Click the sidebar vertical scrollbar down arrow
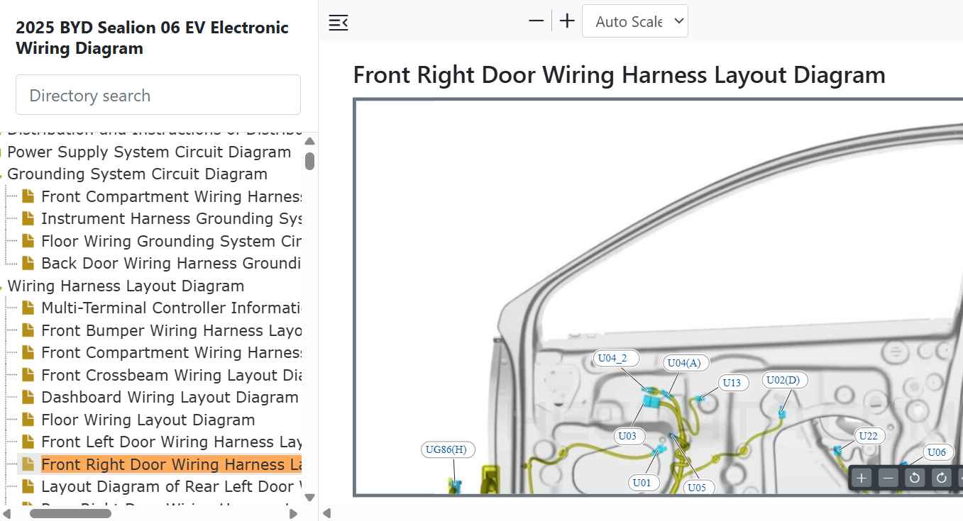Viewport: 963px width, 521px height. point(309,497)
